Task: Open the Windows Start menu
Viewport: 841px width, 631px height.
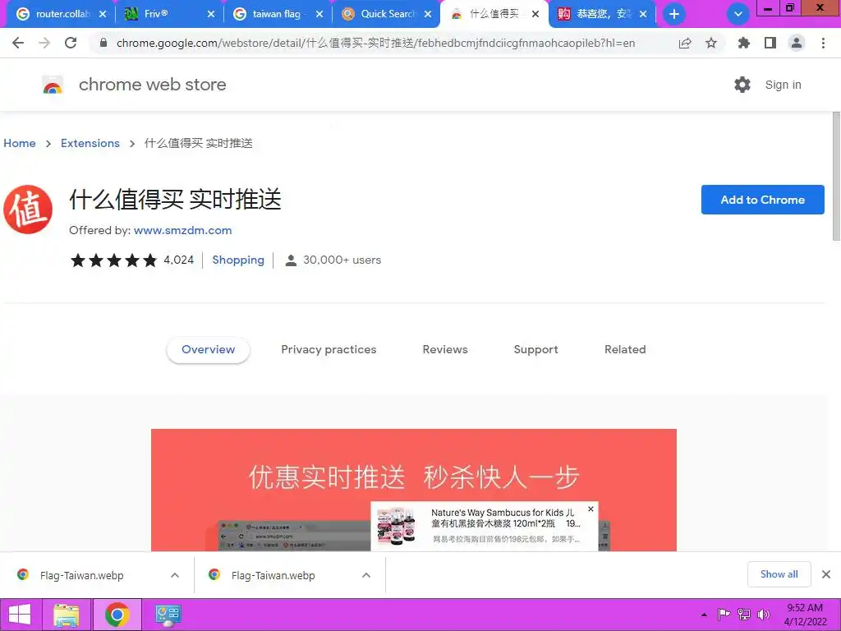Action: coord(21,615)
